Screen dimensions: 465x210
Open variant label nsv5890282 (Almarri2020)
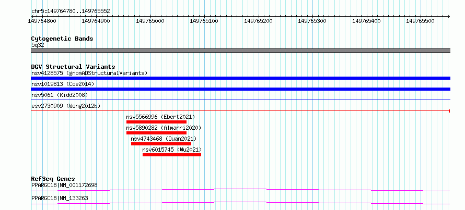[x=164, y=128]
